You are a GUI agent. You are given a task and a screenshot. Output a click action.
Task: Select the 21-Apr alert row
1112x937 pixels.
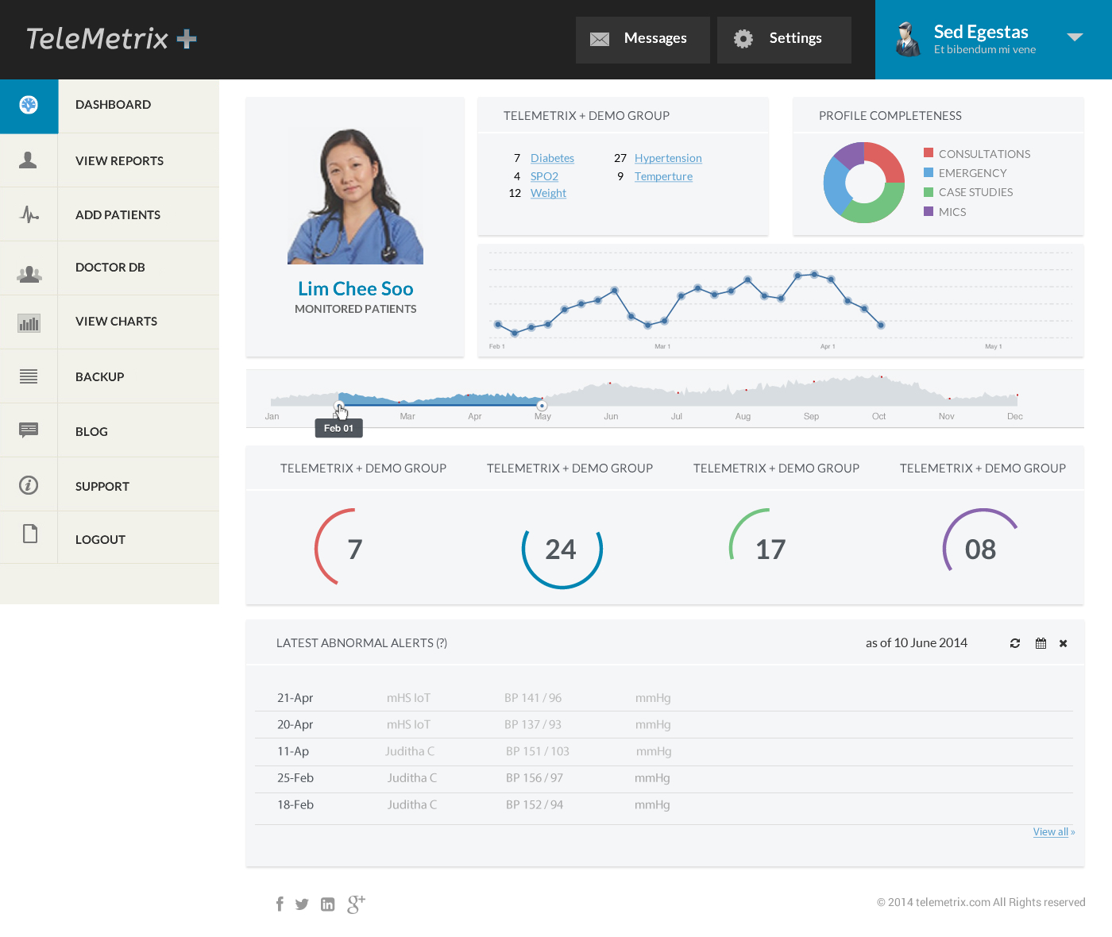663,698
